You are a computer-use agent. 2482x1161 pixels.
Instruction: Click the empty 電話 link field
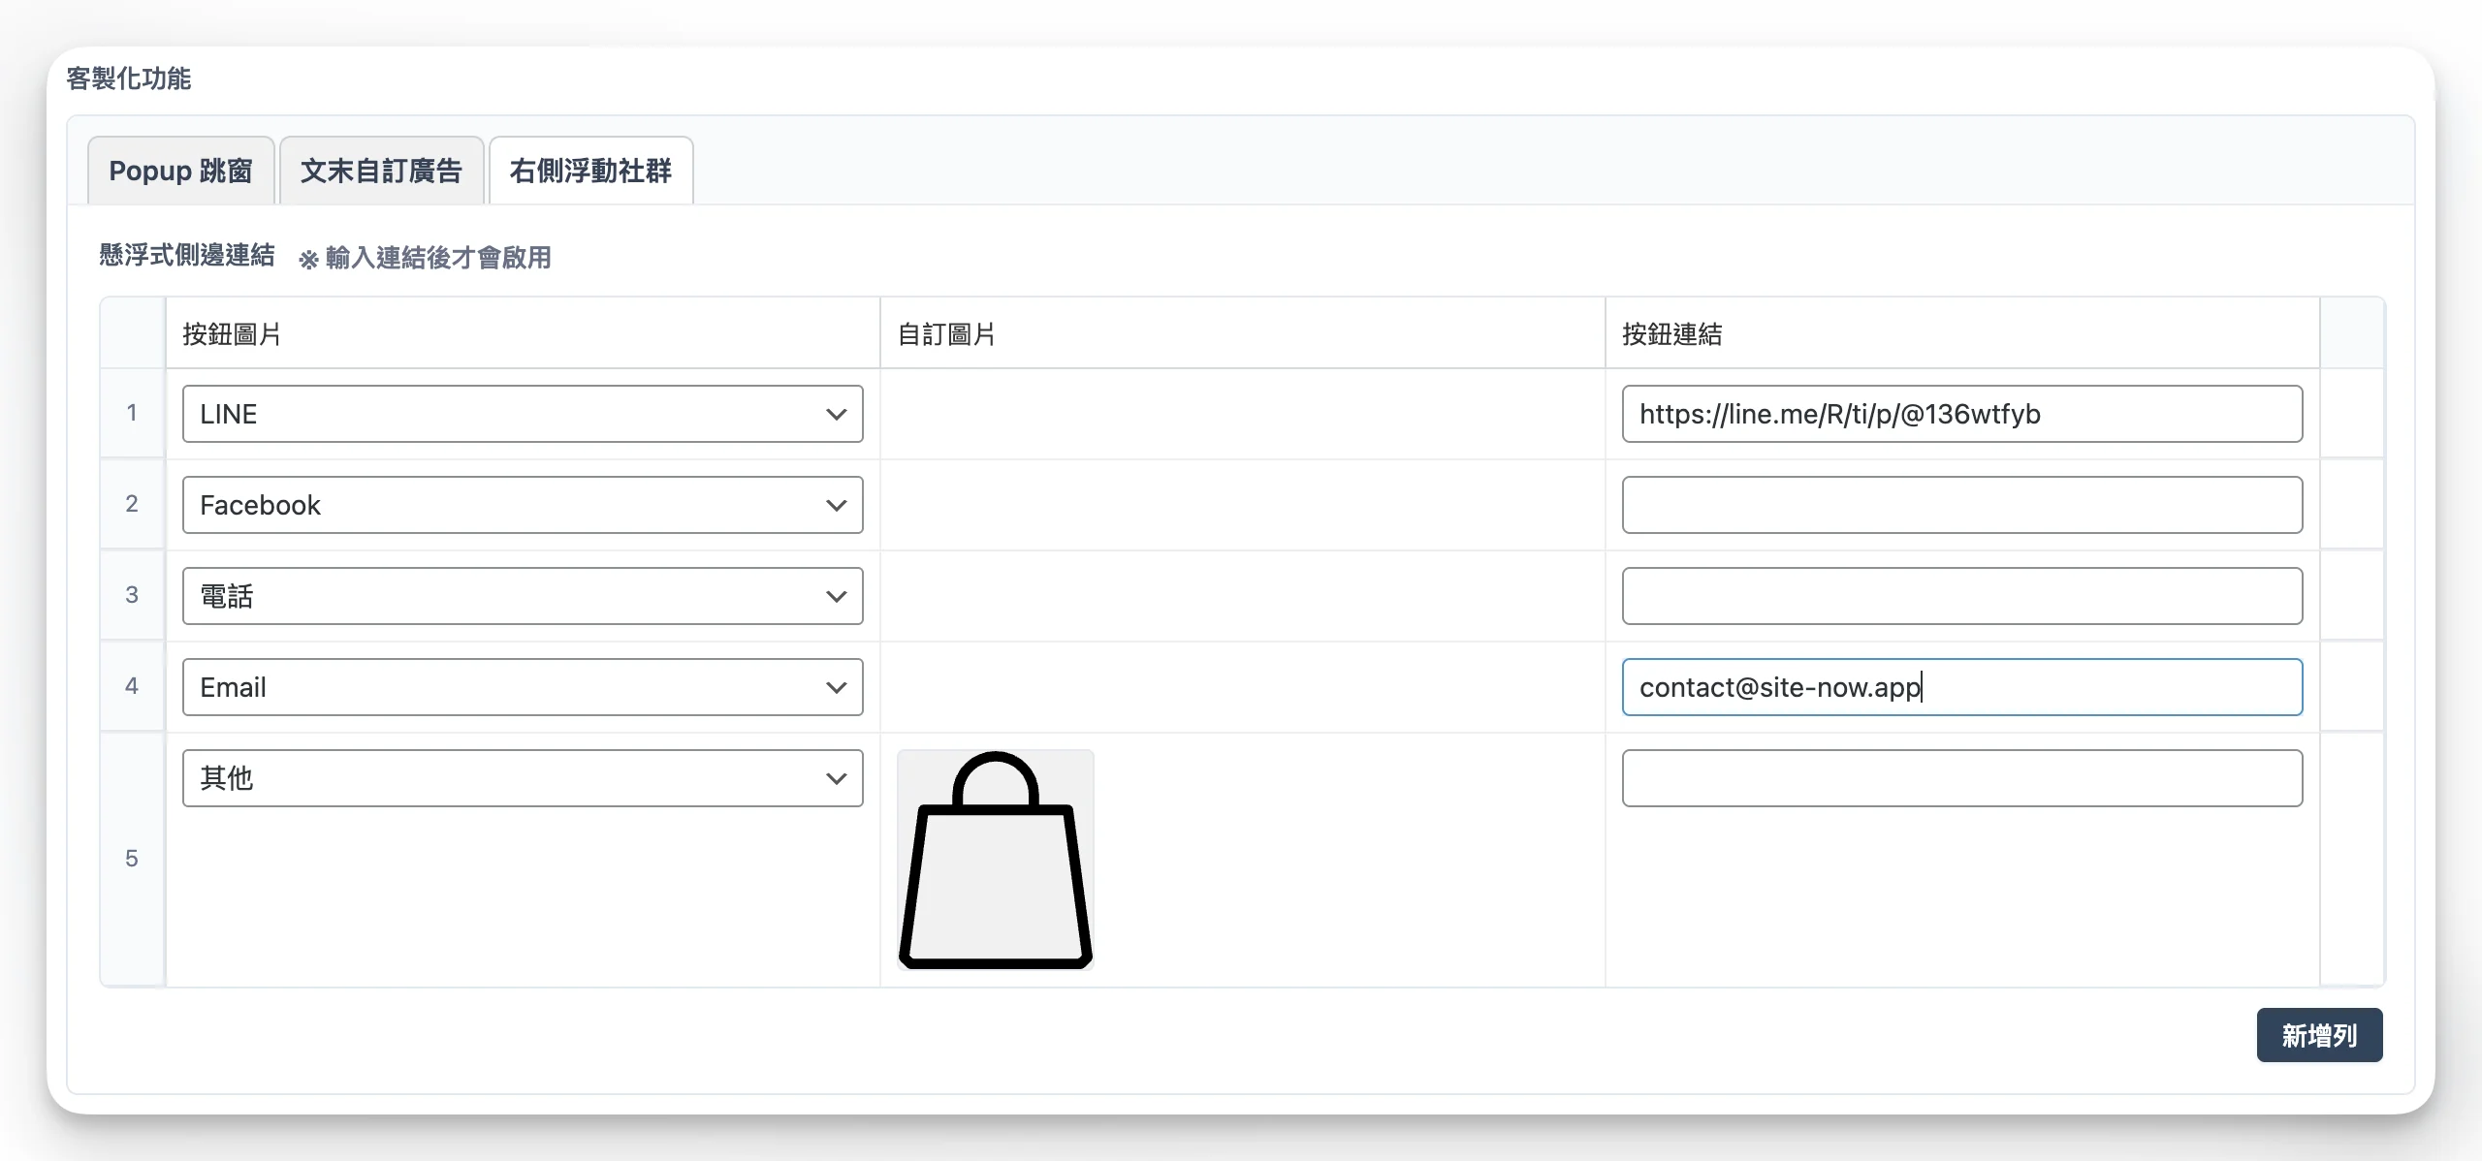[x=1961, y=596]
